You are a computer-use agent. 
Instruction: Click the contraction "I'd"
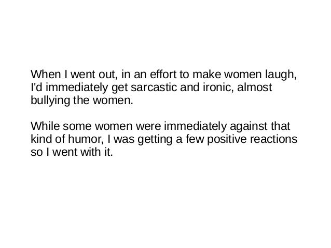36,87
